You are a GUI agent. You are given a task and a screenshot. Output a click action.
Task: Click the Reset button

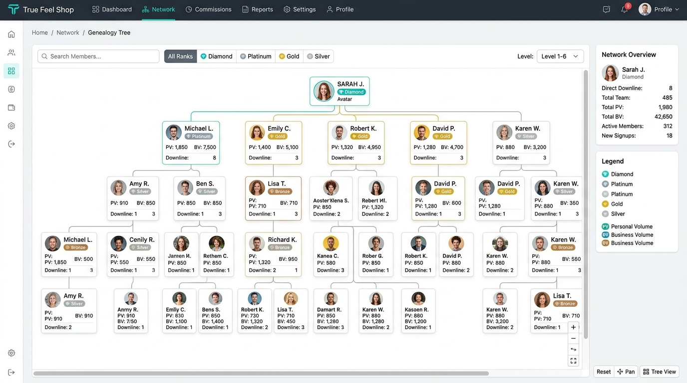coord(604,372)
